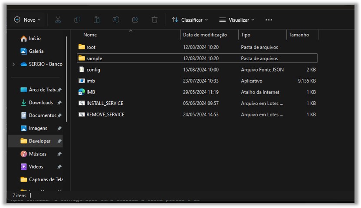The image size is (361, 208).
Task: Go to Galeria in the sidebar
Action: (x=36, y=51)
